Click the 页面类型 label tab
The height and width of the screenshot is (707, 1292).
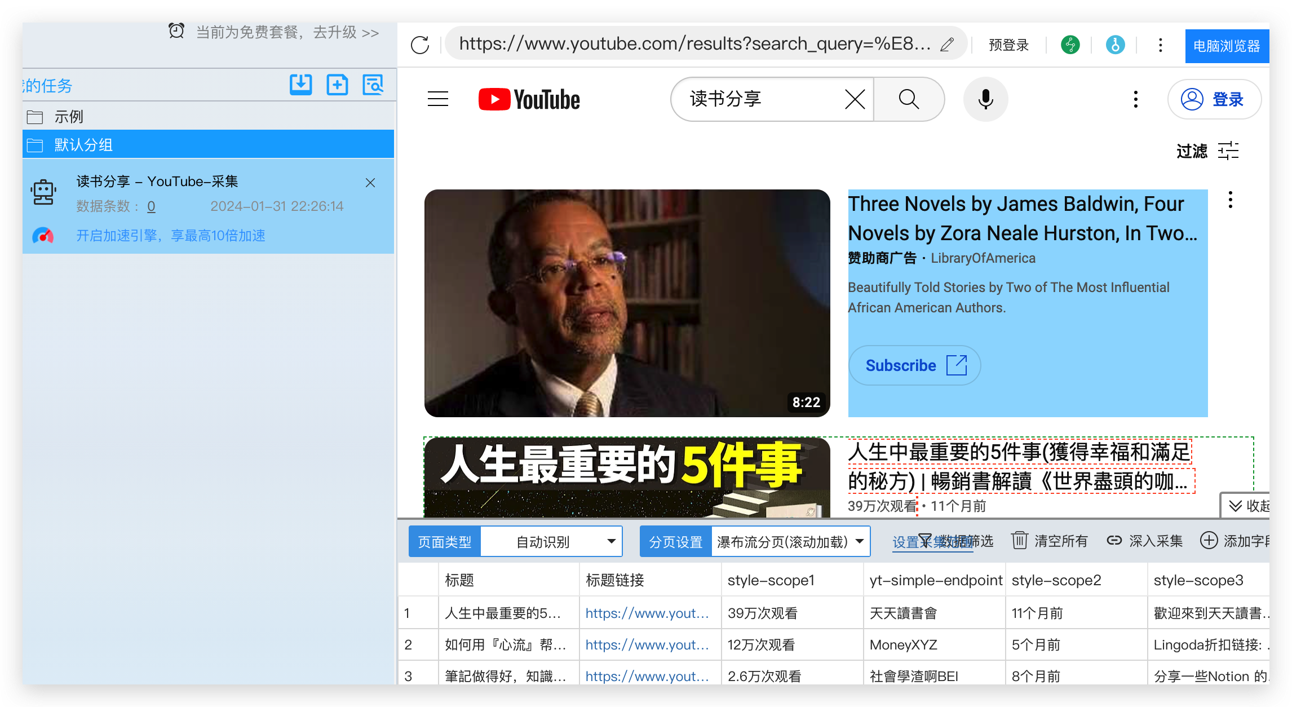pyautogui.click(x=444, y=542)
